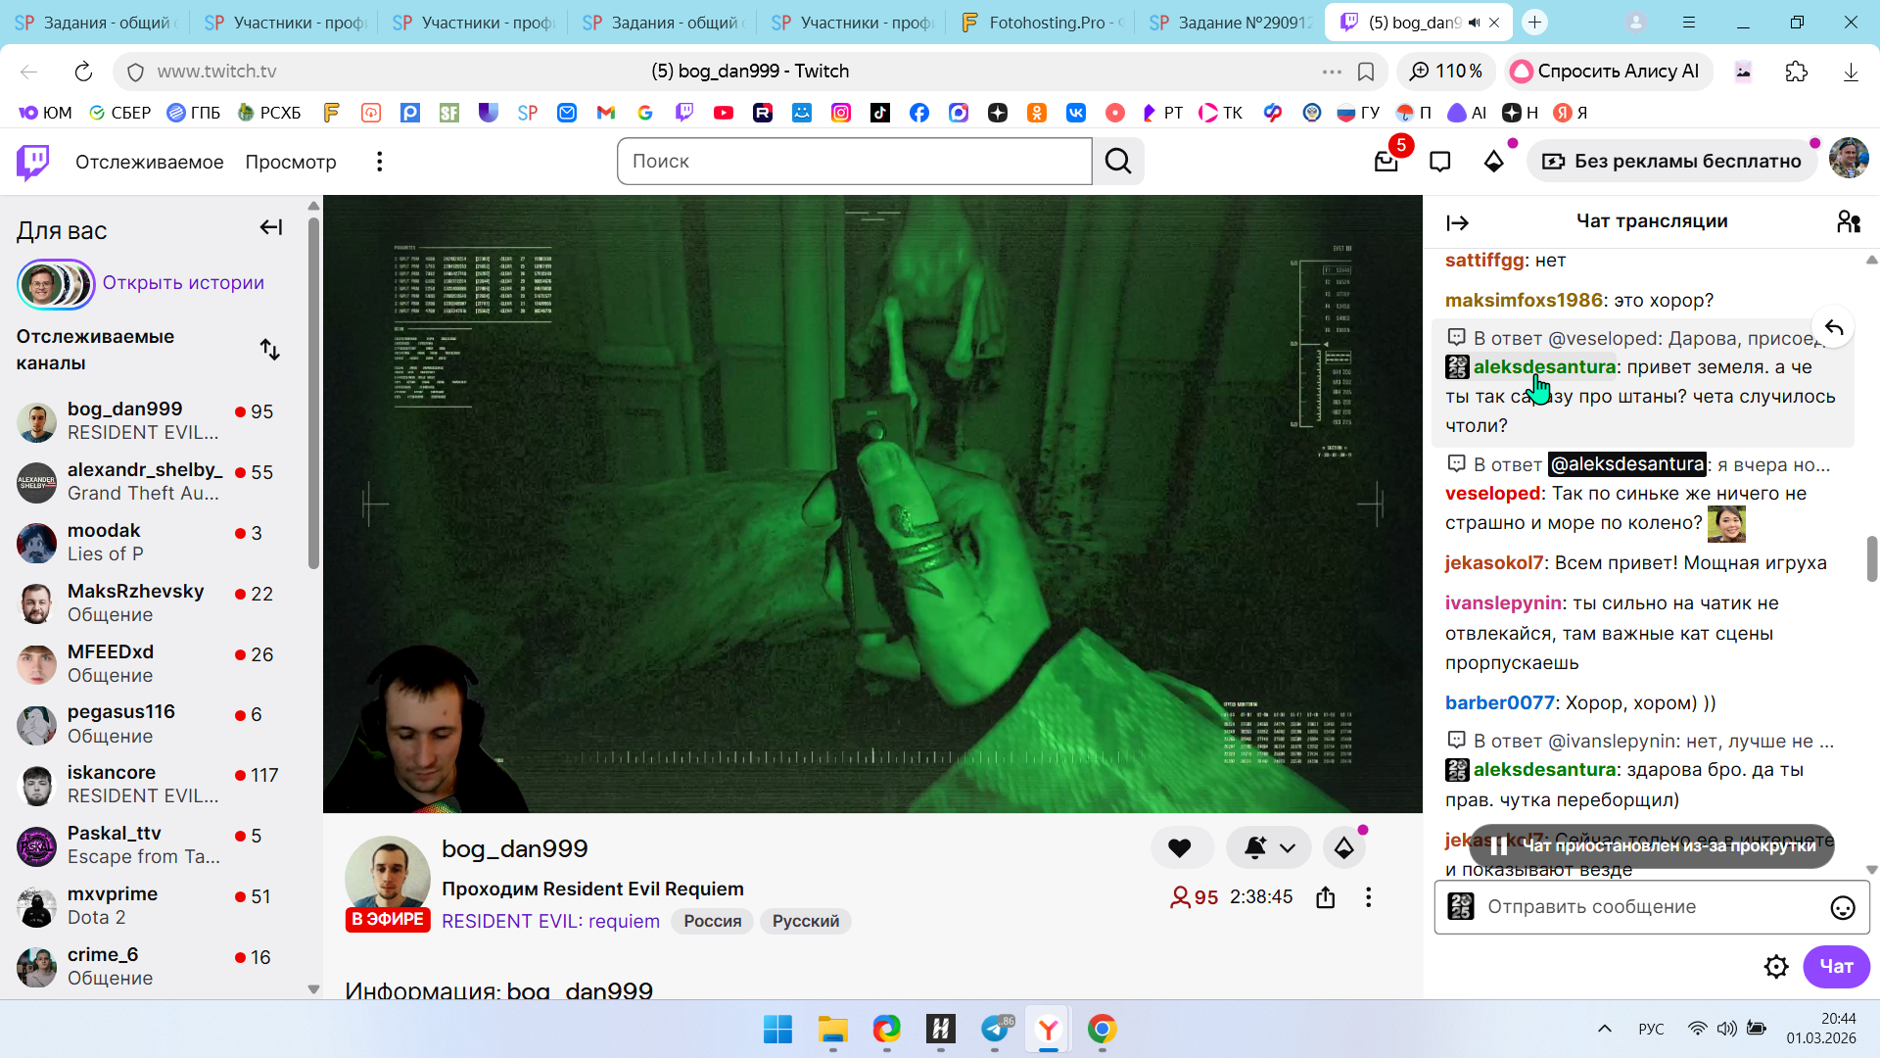Open whispers chat bubble icon
1880x1058 pixels.
pos(1439,162)
